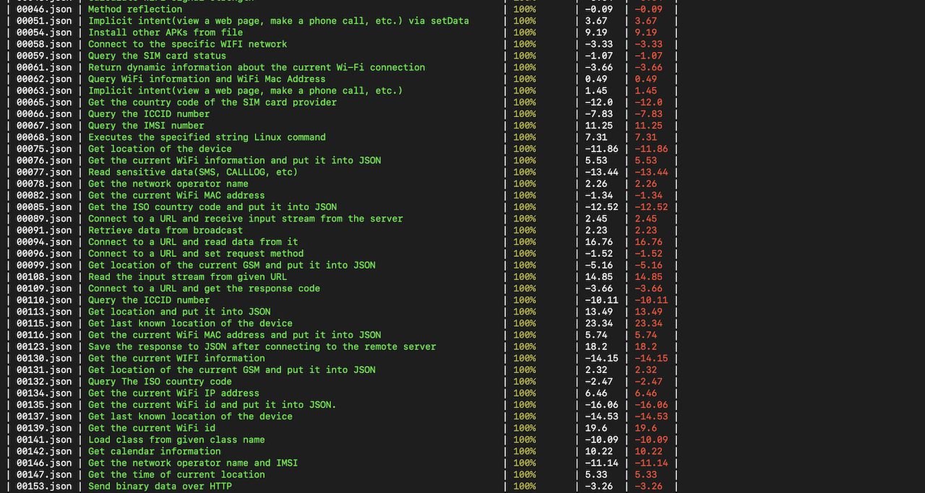925x493 pixels.
Task: Click the file name 00076.json
Action: pyautogui.click(x=44, y=160)
